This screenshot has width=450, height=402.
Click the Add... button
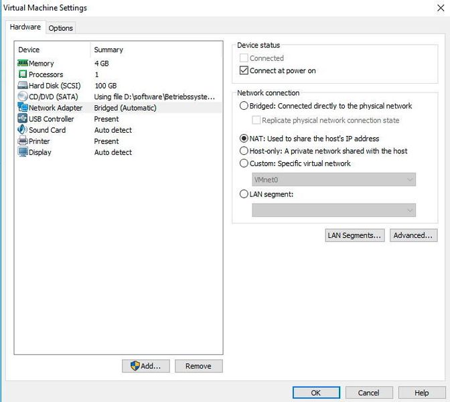(x=146, y=366)
